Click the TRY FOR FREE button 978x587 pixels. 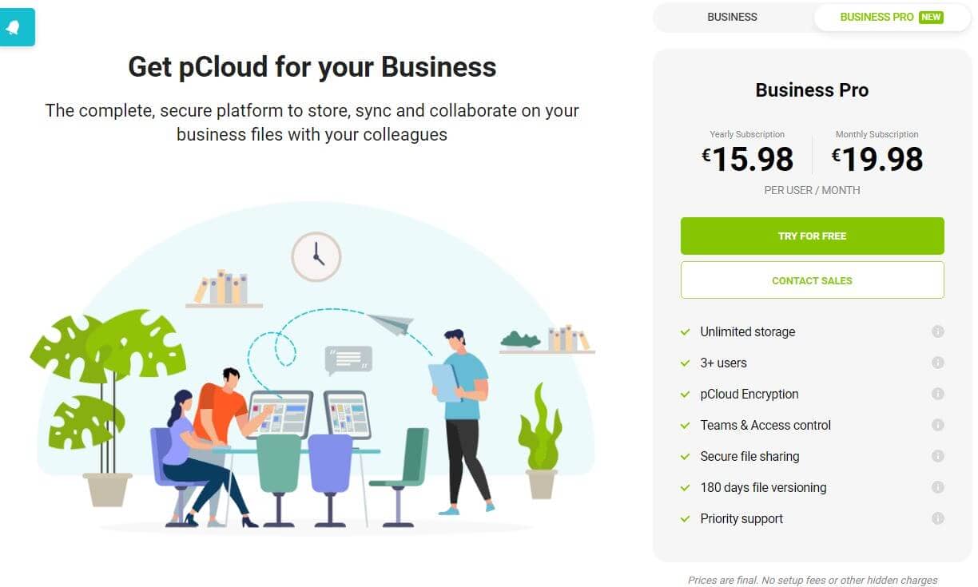click(x=812, y=236)
